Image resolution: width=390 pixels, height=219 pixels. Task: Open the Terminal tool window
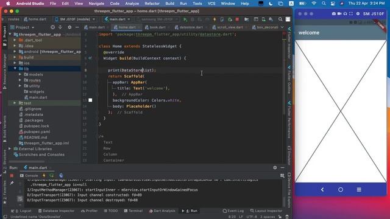133,211
